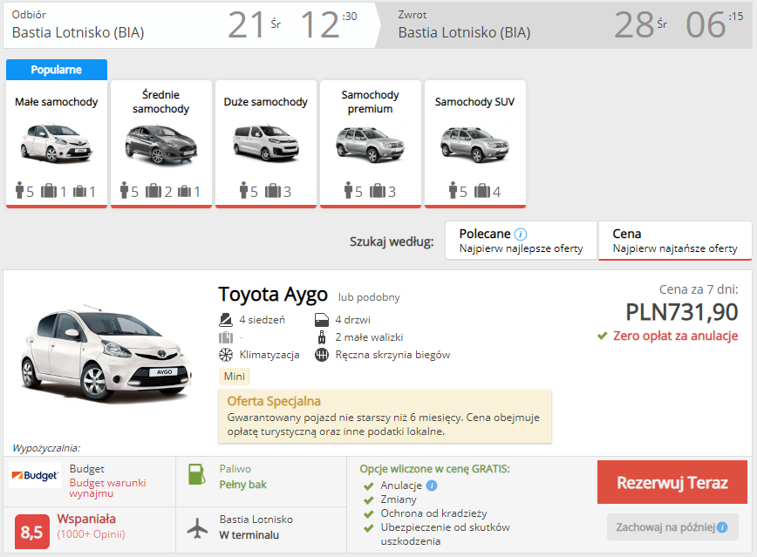Click the Mini category tag
Screen dimensions: 757x557
click(x=234, y=377)
